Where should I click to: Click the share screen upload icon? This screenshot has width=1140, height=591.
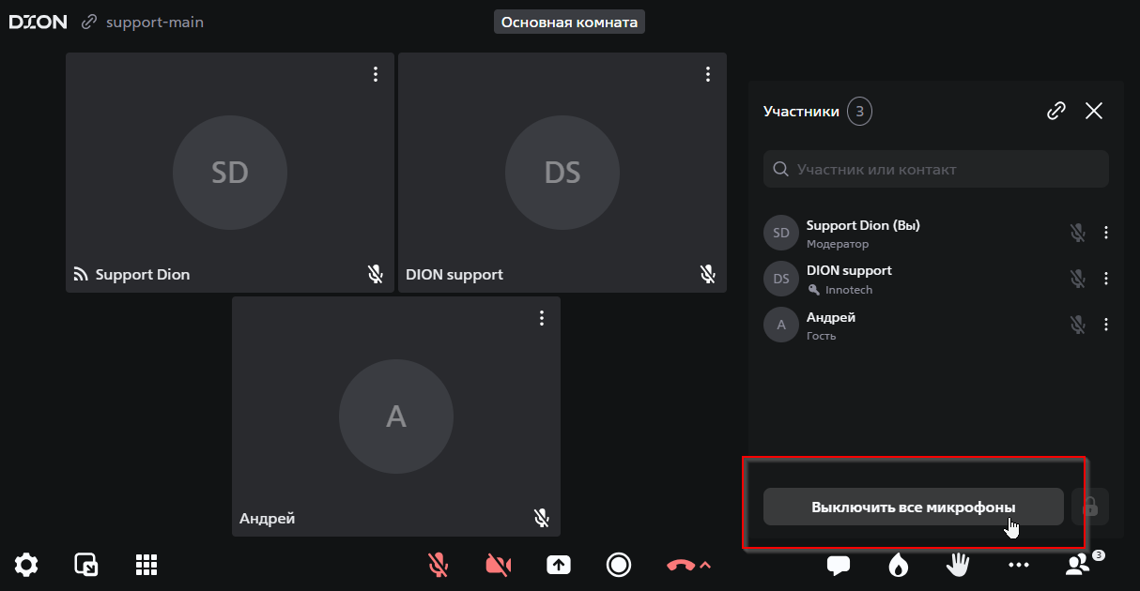click(x=559, y=565)
